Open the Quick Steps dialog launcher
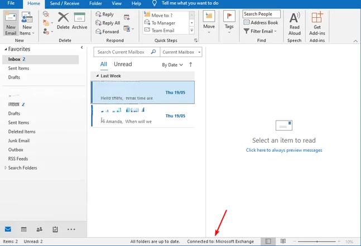The image size is (361, 246). [196, 41]
